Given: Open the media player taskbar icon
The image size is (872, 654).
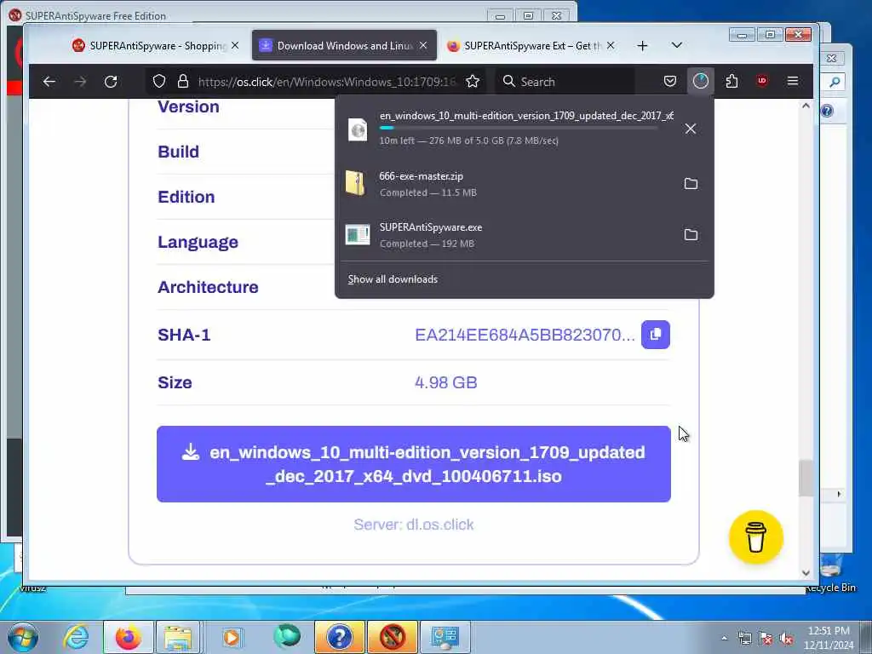Looking at the screenshot, I should tap(232, 637).
